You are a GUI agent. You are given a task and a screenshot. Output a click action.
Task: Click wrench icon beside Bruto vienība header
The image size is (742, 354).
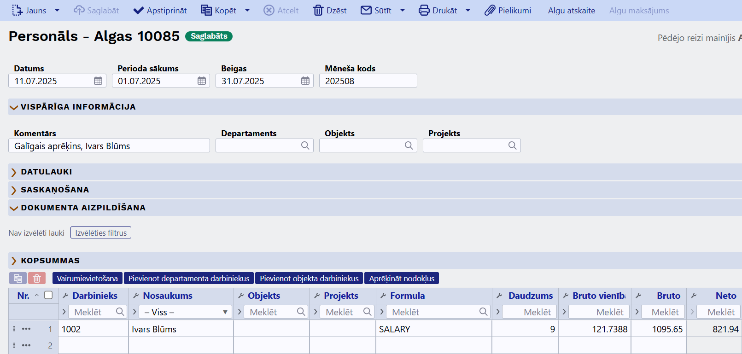(566, 296)
